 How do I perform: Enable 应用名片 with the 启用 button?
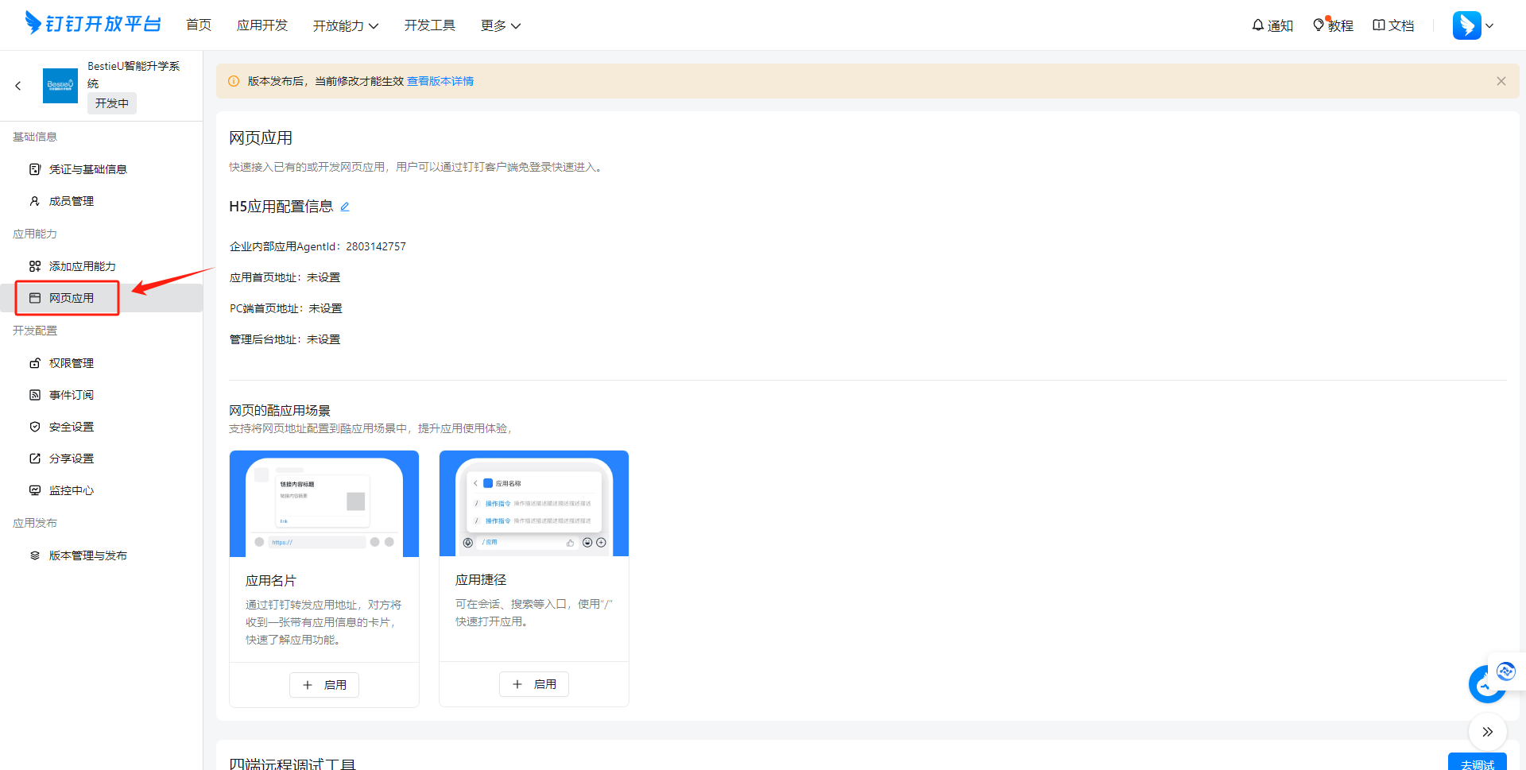[x=324, y=685]
